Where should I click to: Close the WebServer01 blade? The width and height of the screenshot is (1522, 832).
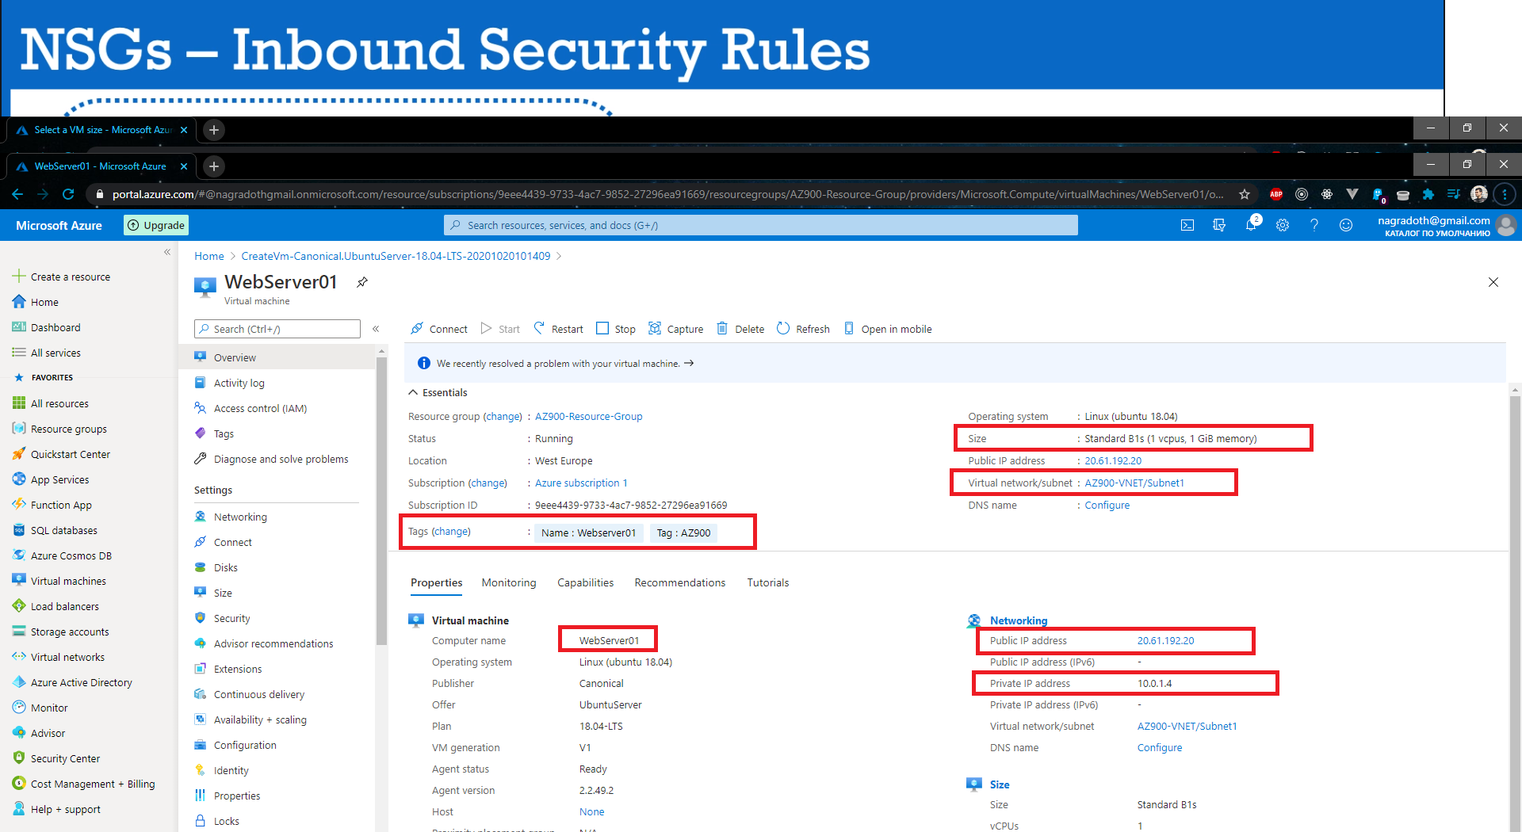[x=1493, y=282]
